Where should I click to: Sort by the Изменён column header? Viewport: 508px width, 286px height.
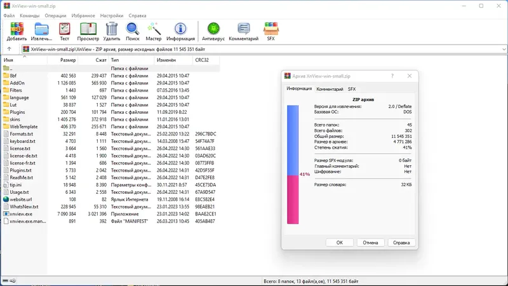tap(173, 60)
